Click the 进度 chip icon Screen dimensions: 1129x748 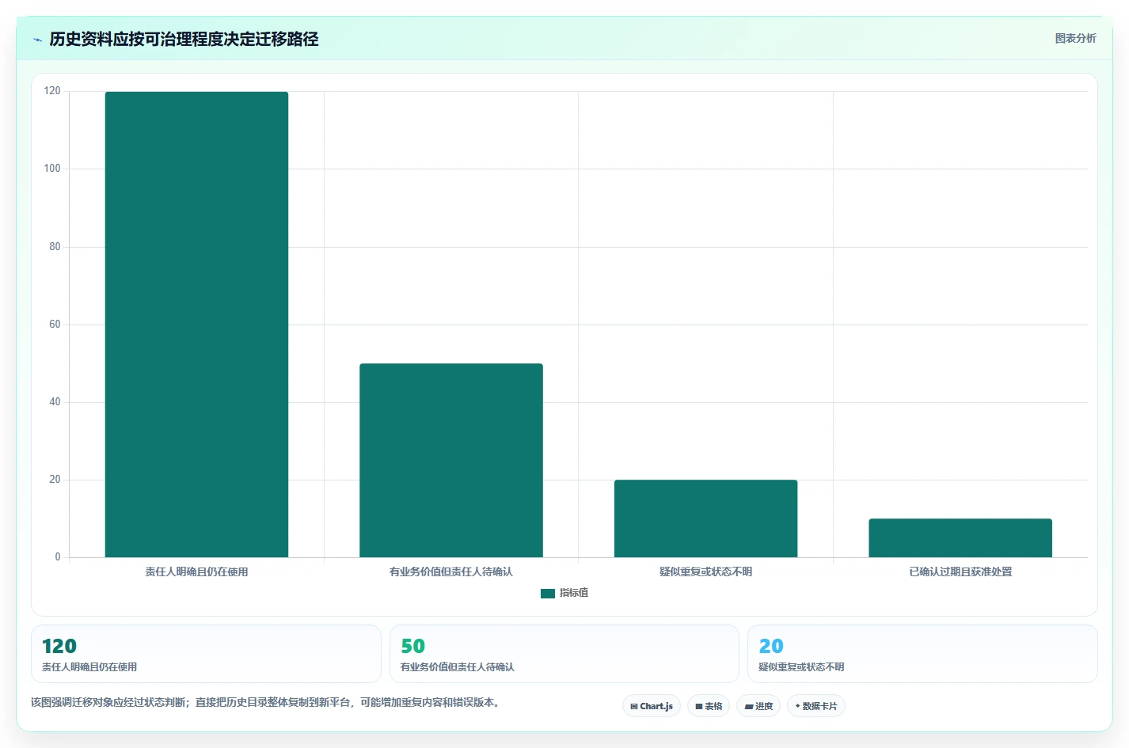(749, 706)
